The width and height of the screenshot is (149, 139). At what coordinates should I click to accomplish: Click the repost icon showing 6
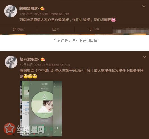[54, 29]
